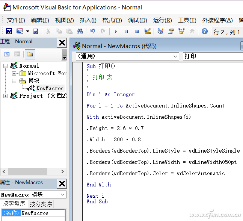This screenshot has height=221, width=243.
Task: Click the Reset stop icon
Action: [x=137, y=32]
